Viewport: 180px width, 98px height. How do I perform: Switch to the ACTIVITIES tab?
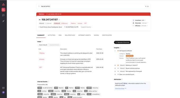[x=52, y=35]
